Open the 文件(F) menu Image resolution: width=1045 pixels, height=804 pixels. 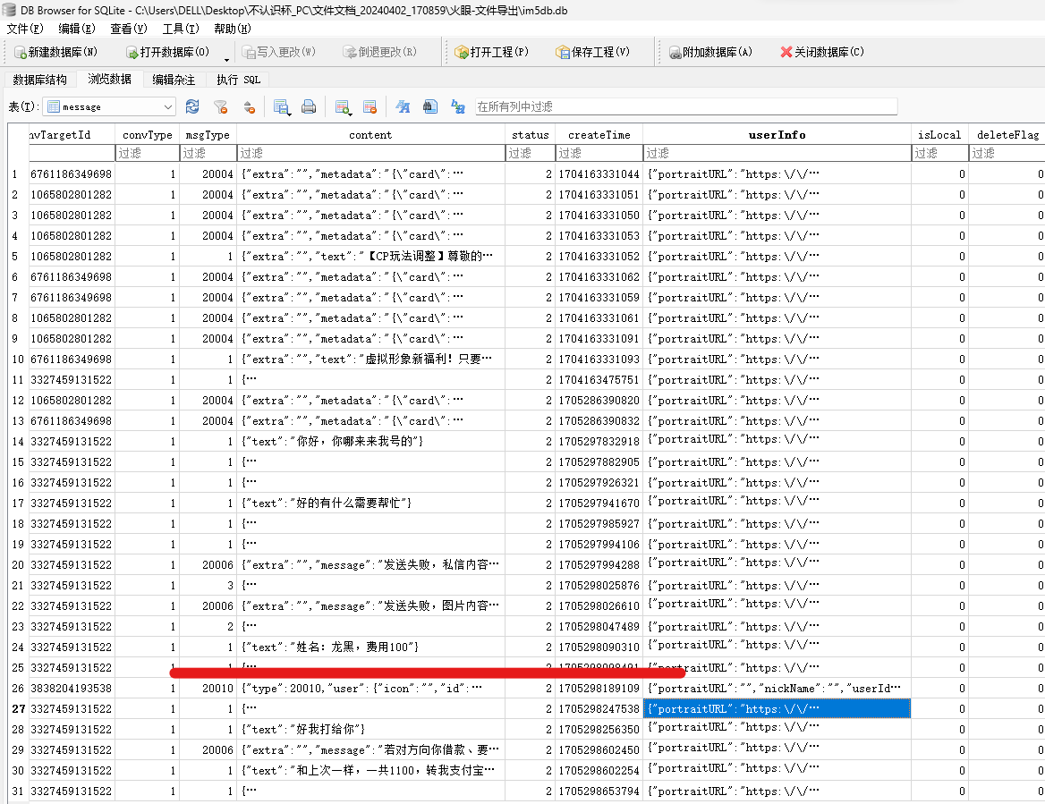[25, 29]
